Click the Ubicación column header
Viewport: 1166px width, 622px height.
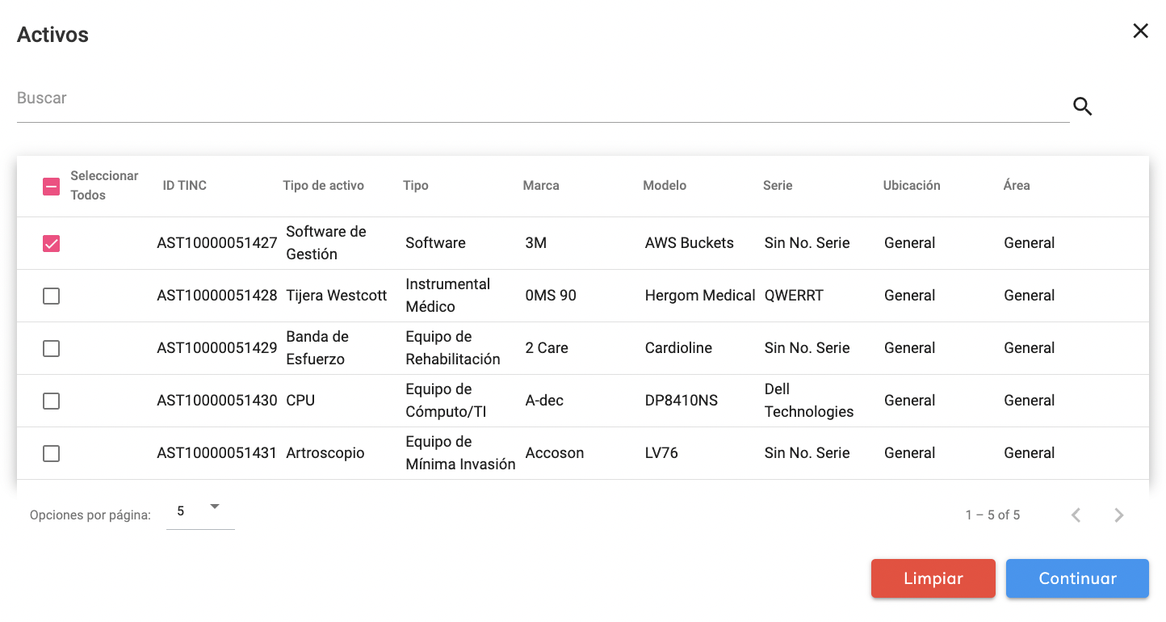[911, 186]
